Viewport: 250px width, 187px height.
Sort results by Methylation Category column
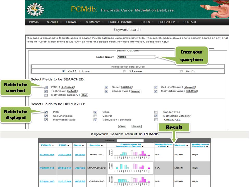[200, 145]
